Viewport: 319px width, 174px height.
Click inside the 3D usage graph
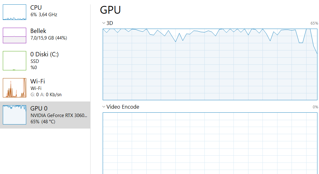[210, 65]
